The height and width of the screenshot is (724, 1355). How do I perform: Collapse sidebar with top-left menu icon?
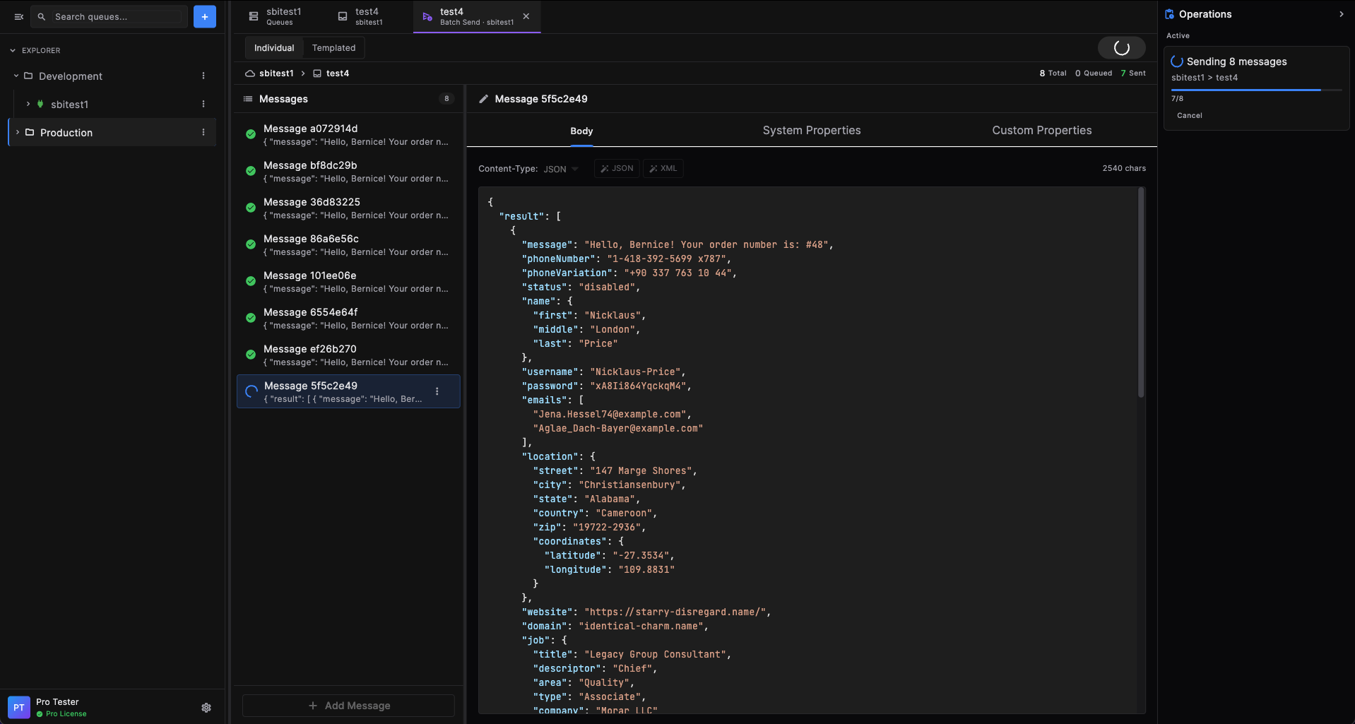[x=19, y=16]
